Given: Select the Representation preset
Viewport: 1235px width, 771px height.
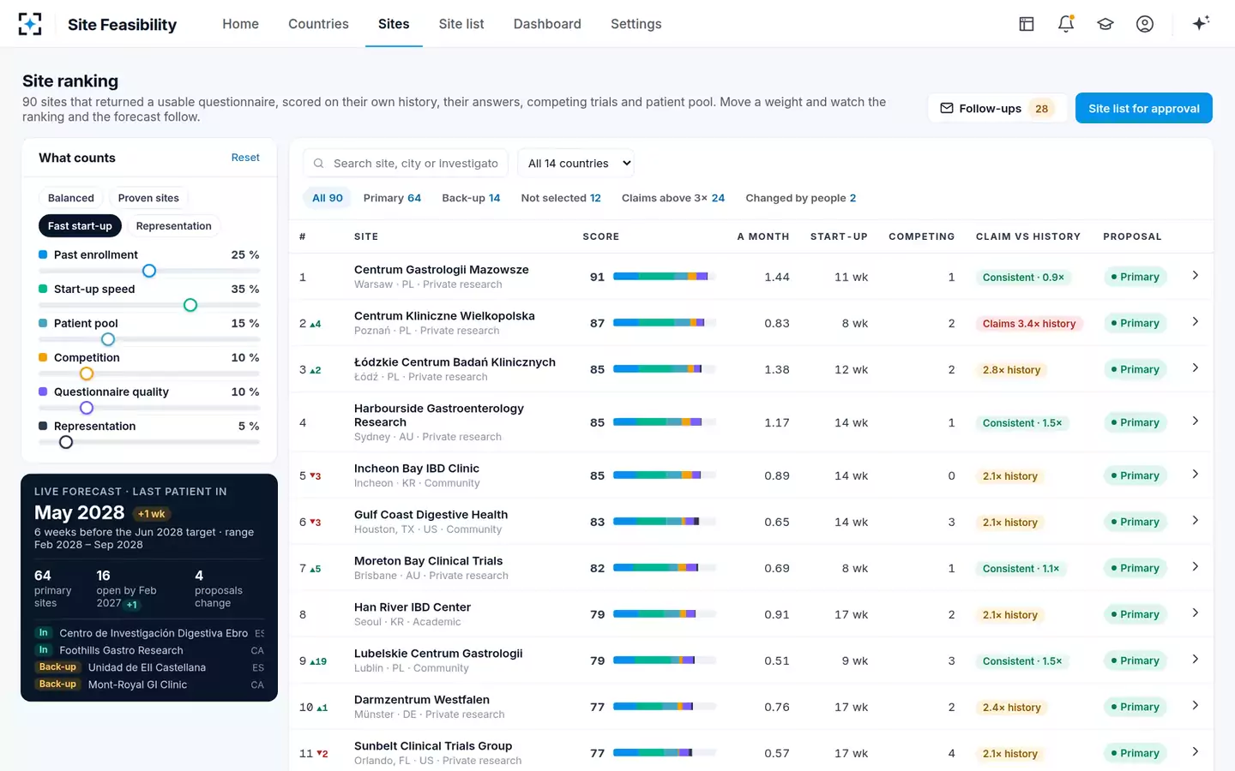Looking at the screenshot, I should 173,226.
